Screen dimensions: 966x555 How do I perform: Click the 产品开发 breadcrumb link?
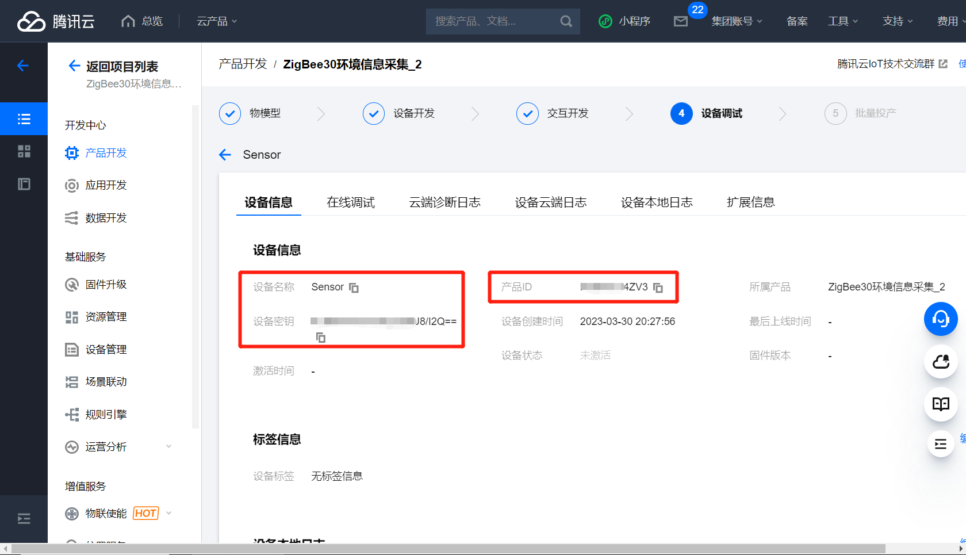pyautogui.click(x=243, y=64)
